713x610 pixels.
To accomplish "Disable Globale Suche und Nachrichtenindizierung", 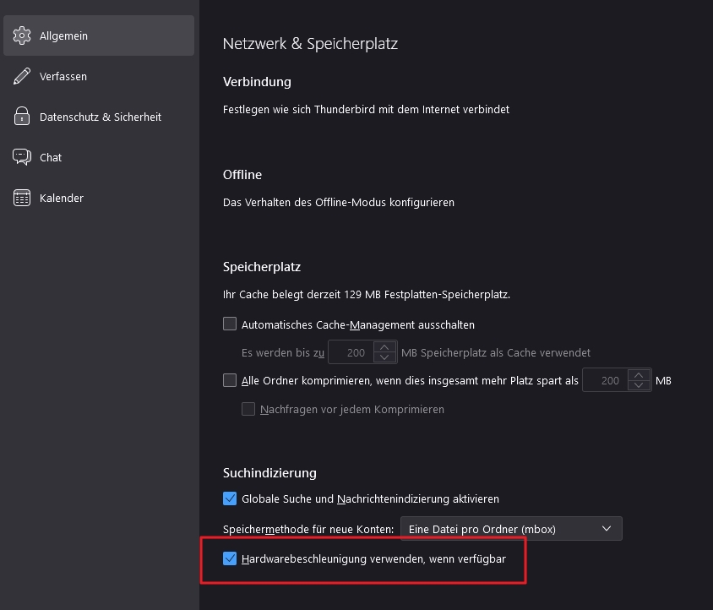I will (x=230, y=498).
